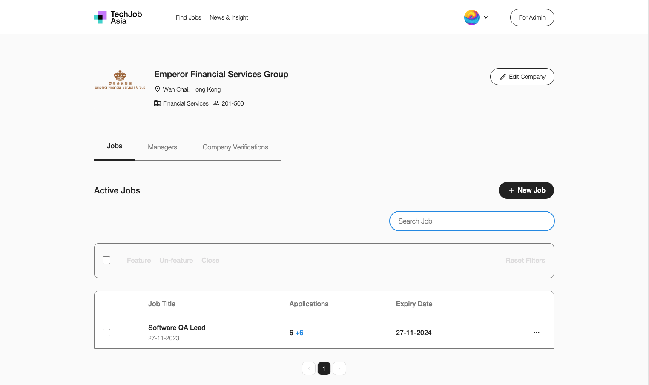Viewport: 649px width, 385px height.
Task: Focus the Search Job input field
Action: [x=472, y=221]
